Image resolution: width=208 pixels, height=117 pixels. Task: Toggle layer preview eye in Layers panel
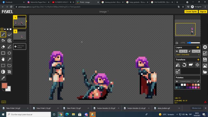(x=198, y=47)
